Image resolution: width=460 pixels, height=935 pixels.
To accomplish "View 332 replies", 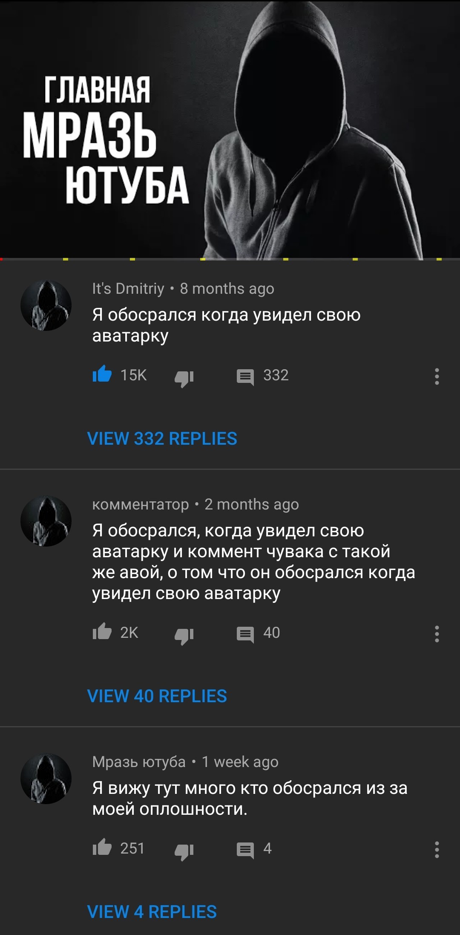I will [162, 439].
